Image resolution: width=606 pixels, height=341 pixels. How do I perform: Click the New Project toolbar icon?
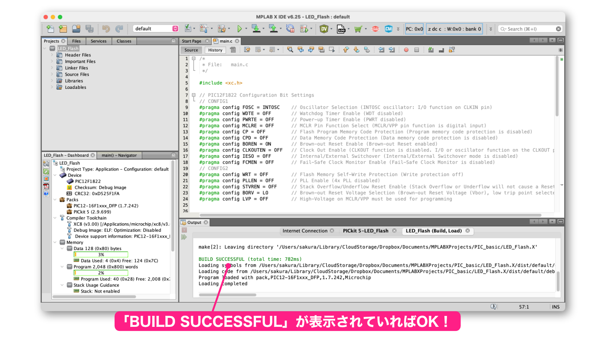click(63, 29)
